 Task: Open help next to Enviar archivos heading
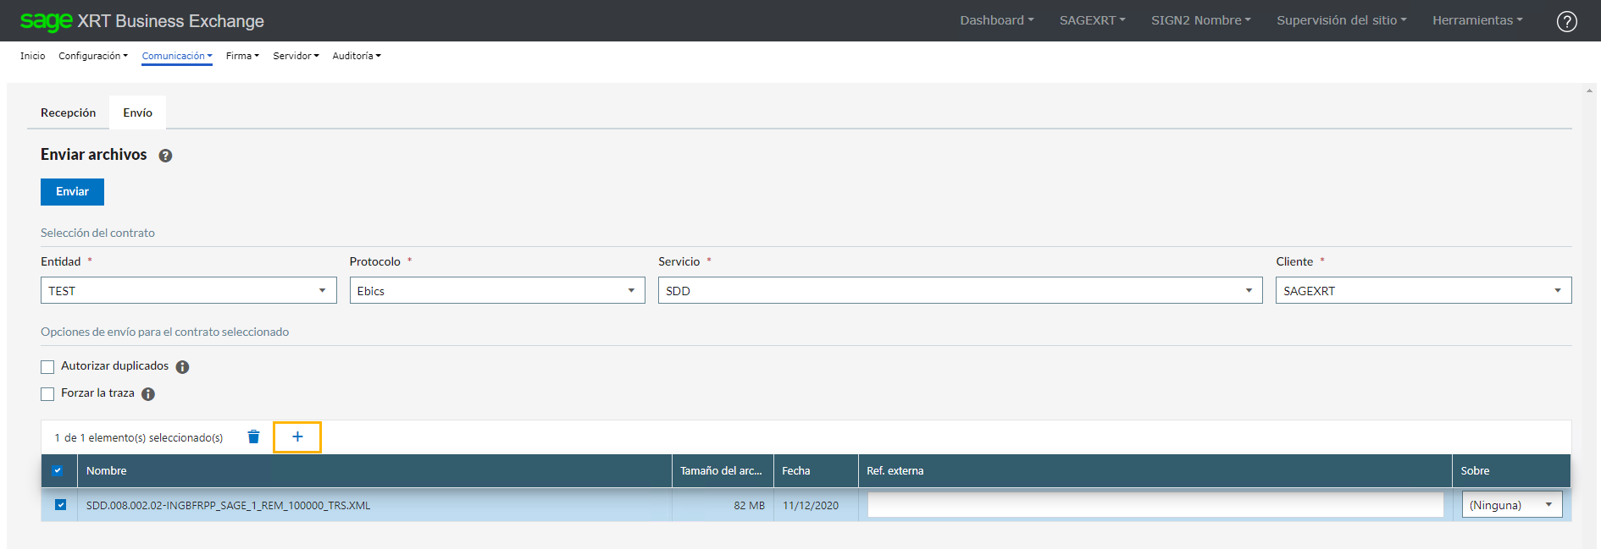click(x=165, y=156)
